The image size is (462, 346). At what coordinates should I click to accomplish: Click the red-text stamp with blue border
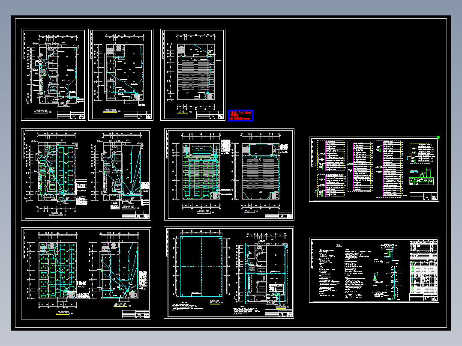pyautogui.click(x=240, y=115)
